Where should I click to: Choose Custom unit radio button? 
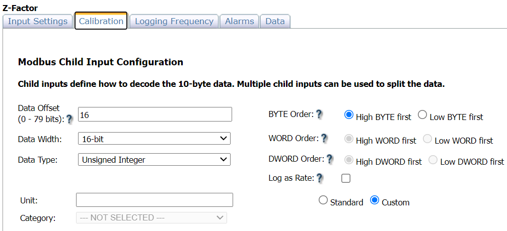pyautogui.click(x=375, y=200)
